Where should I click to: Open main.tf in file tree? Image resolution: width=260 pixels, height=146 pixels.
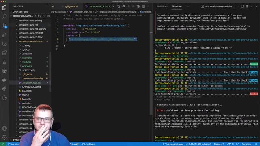pos(26,95)
